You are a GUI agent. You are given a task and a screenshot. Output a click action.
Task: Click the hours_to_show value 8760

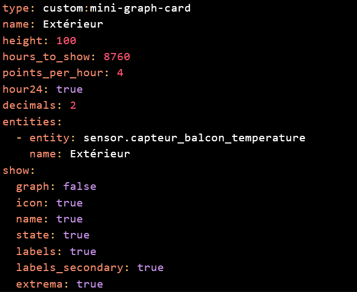point(117,57)
